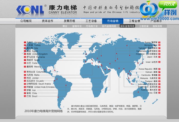Select the Bangladesh 孟加拉国 label
The image size is (179, 122).
click(x=148, y=87)
